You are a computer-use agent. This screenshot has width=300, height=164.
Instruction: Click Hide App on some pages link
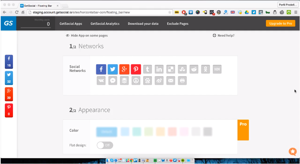click(87, 35)
